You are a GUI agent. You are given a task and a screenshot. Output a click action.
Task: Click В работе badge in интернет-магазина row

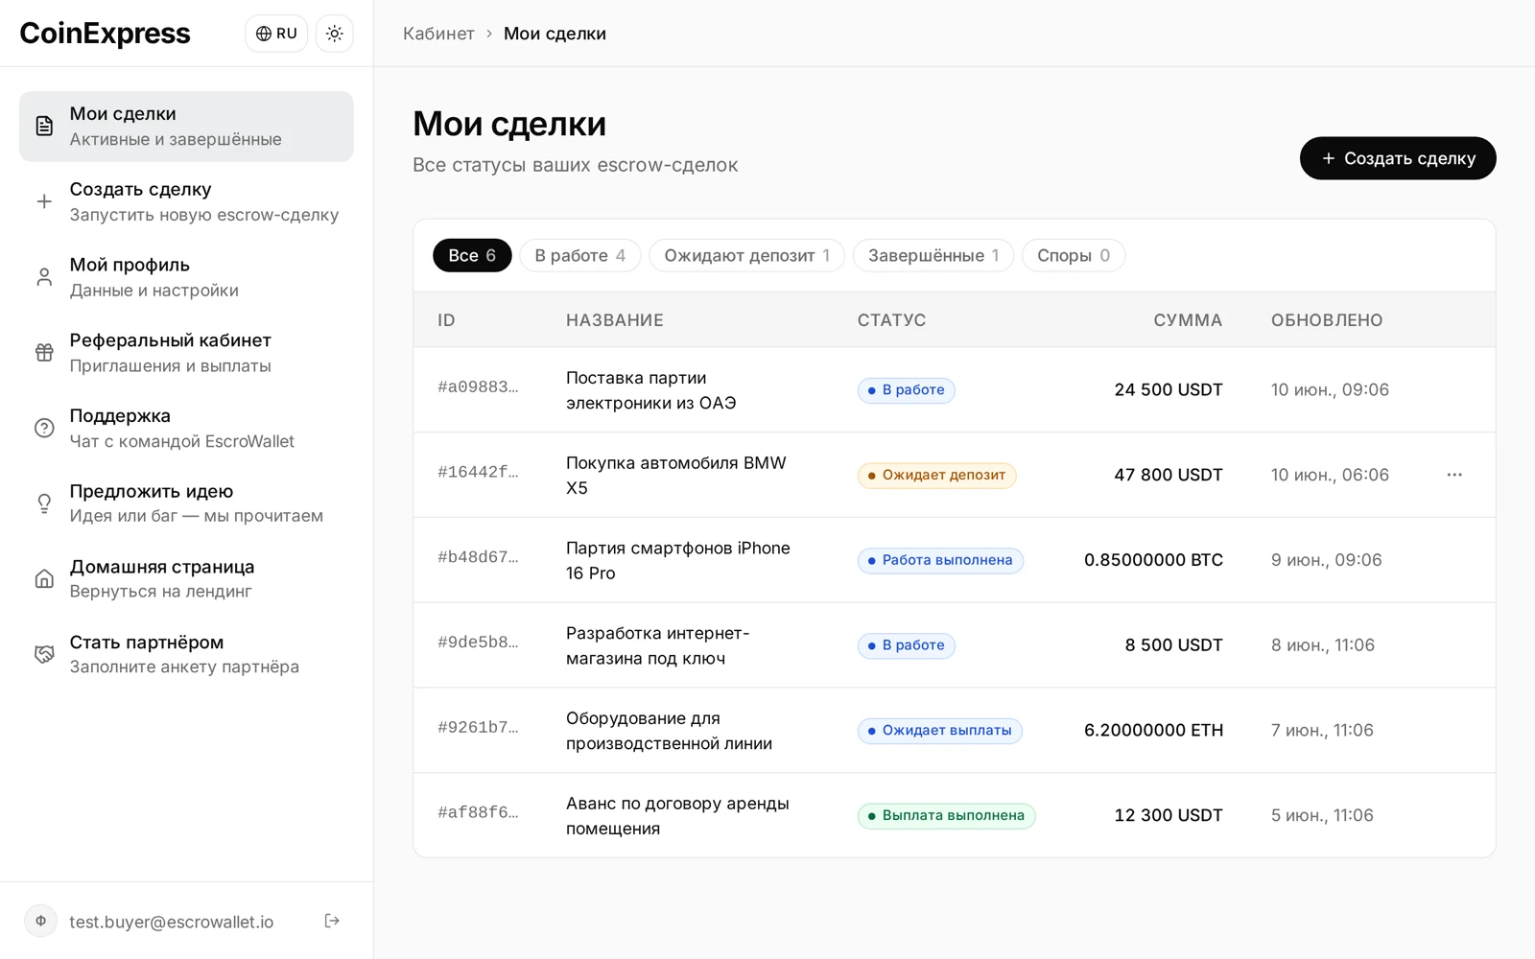click(906, 645)
